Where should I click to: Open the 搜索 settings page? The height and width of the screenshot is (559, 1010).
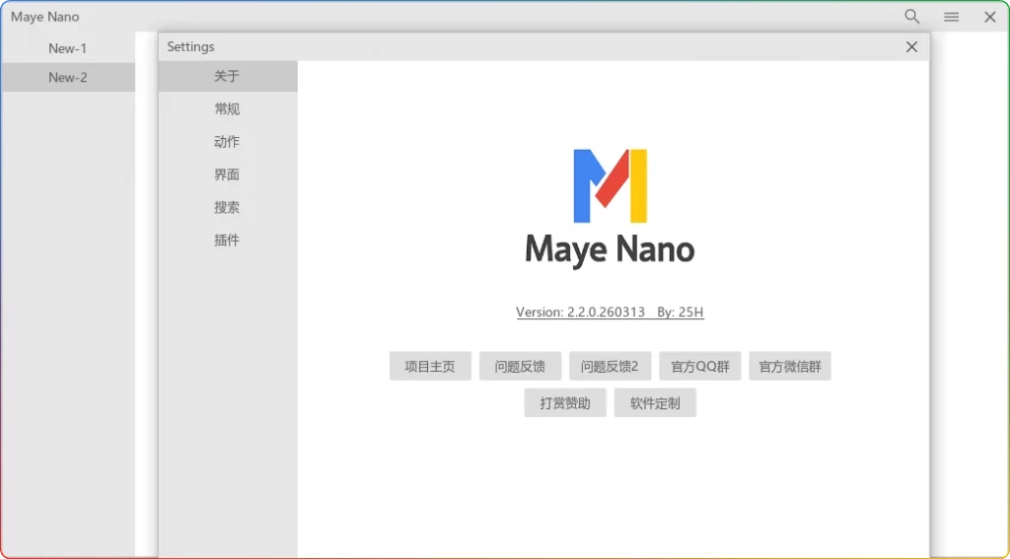tap(228, 207)
